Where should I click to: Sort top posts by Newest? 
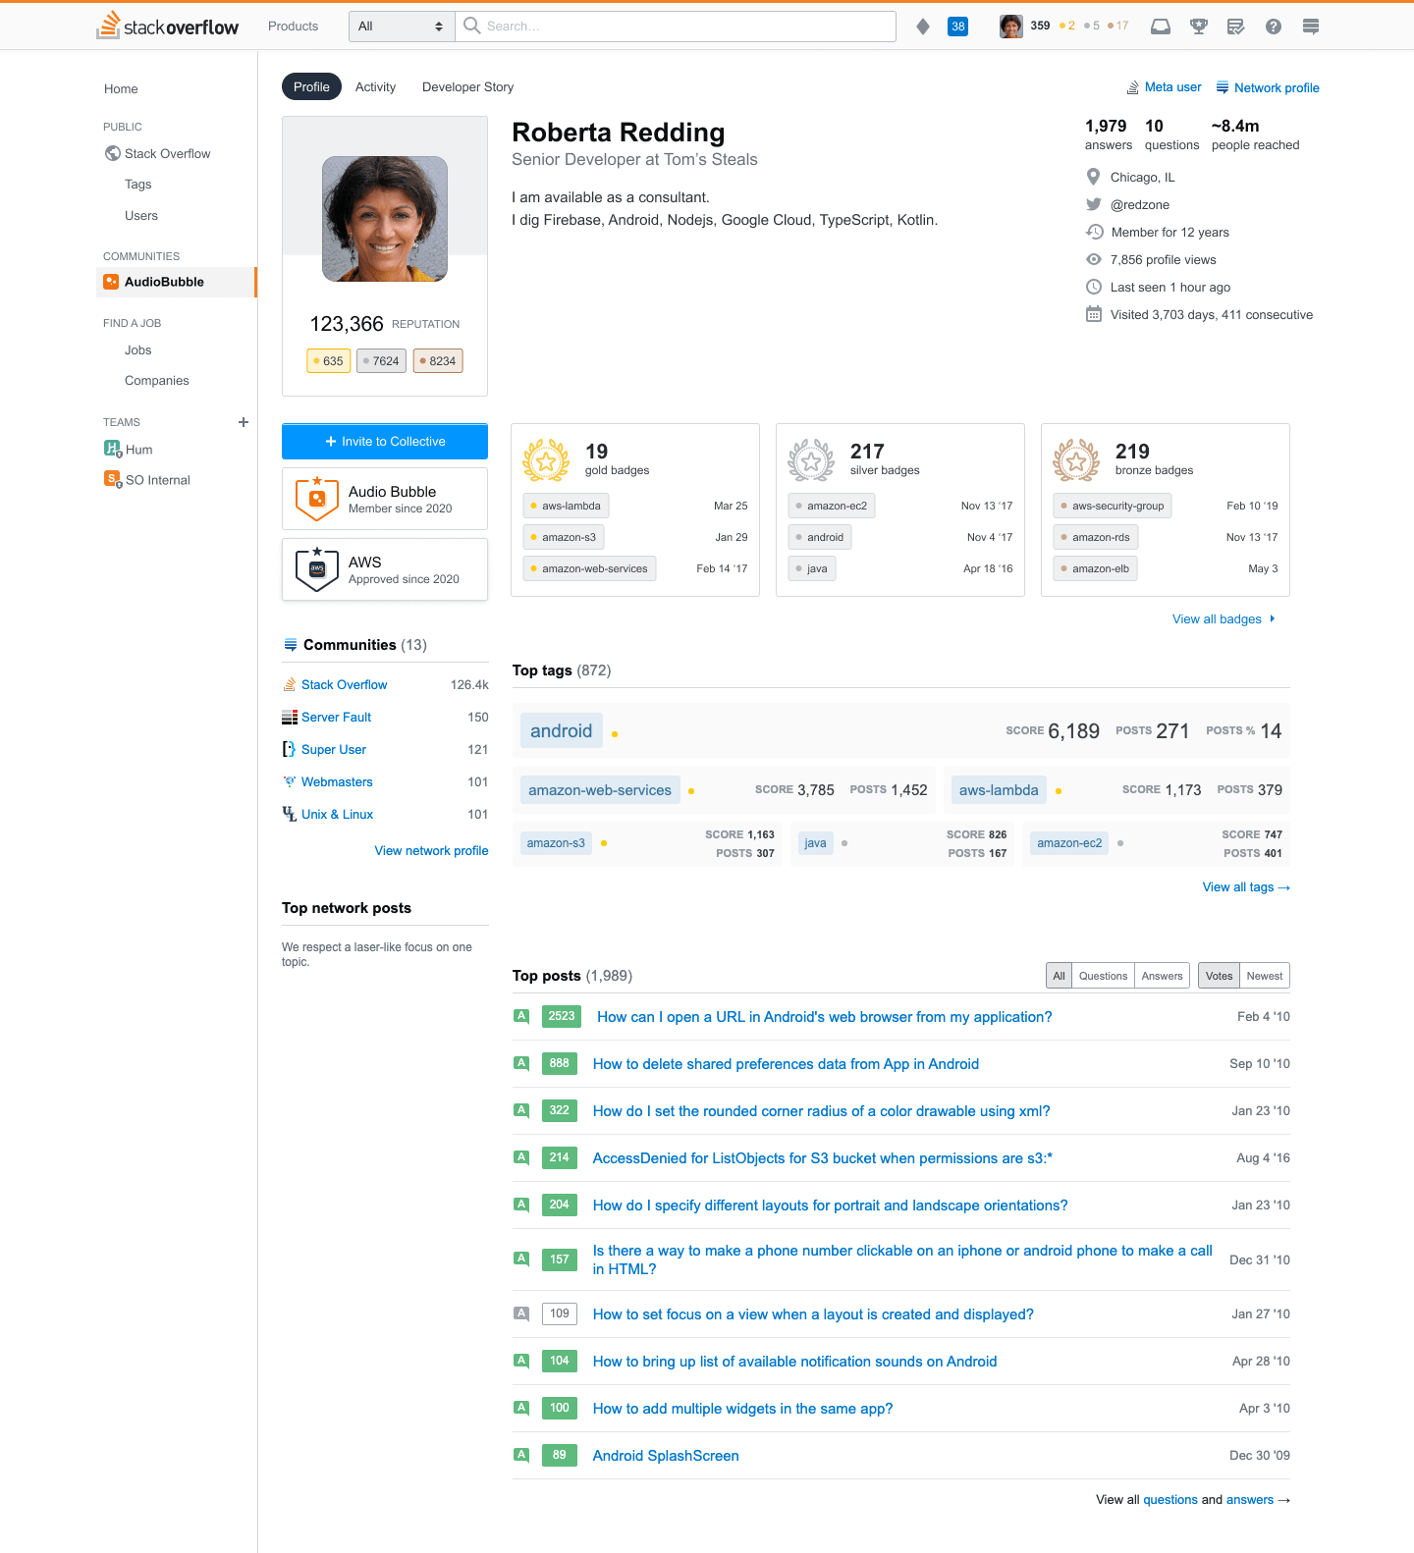pos(1264,976)
